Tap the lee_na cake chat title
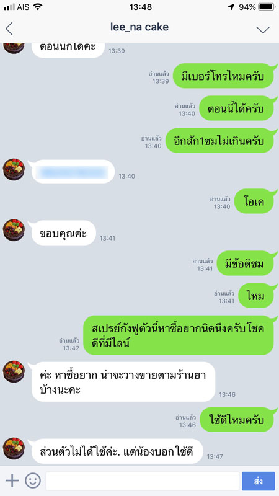The width and height of the screenshot is (279, 496). pos(139,27)
